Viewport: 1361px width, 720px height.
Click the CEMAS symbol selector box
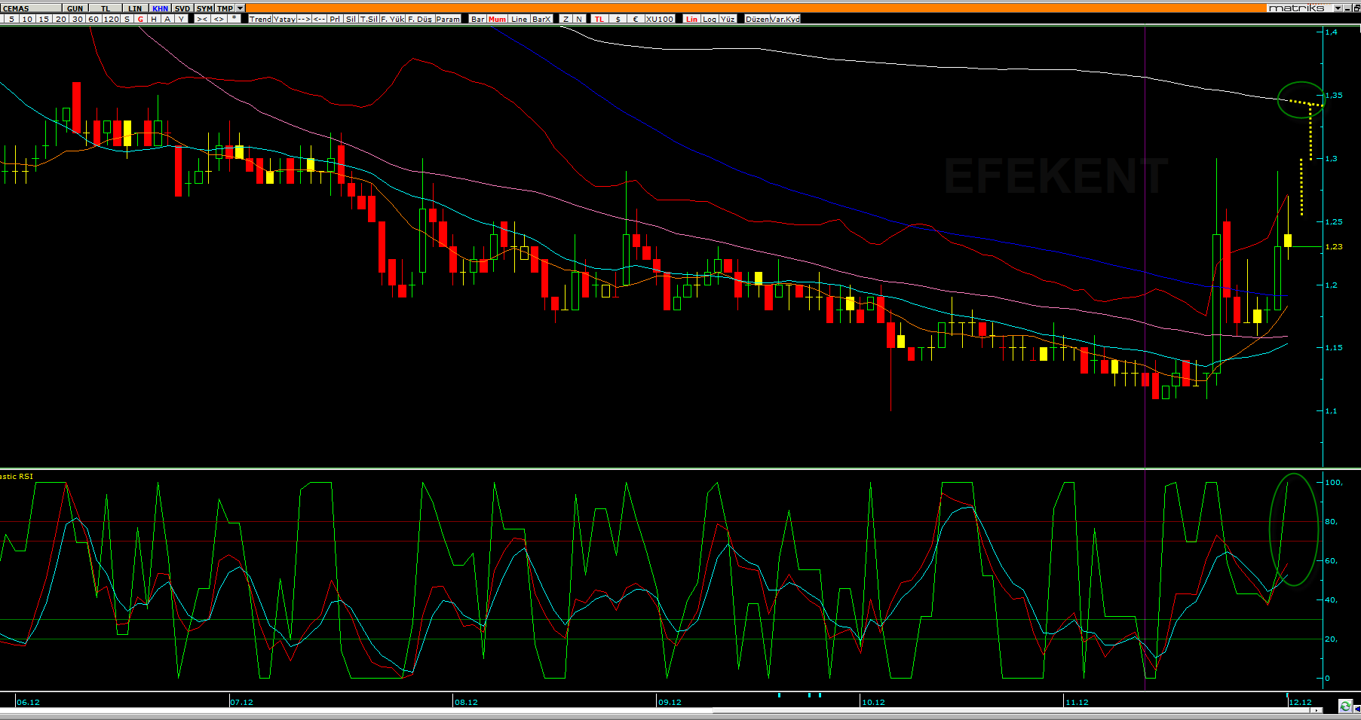pos(30,8)
